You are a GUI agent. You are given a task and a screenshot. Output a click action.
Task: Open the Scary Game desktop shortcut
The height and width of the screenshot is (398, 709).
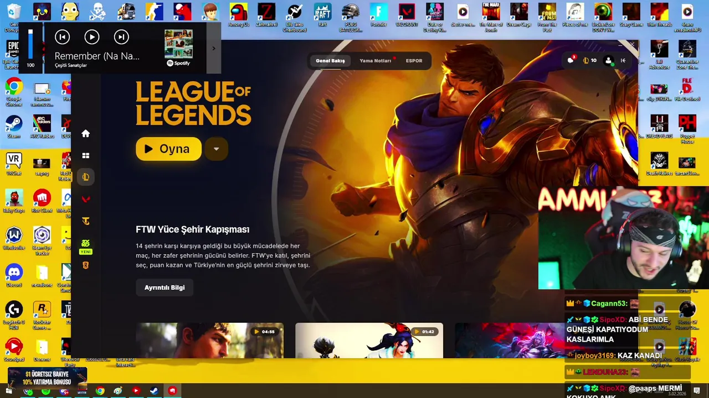click(631, 15)
